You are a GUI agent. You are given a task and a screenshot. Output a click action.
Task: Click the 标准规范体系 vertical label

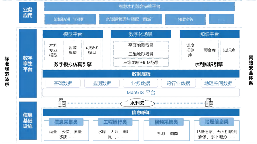[x=7, y=72]
